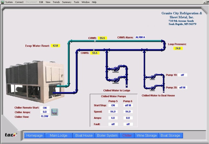The image size is (209, 144).
Task: Click the Chiller Amps 0.0 value
Action: [x=45, y=112]
